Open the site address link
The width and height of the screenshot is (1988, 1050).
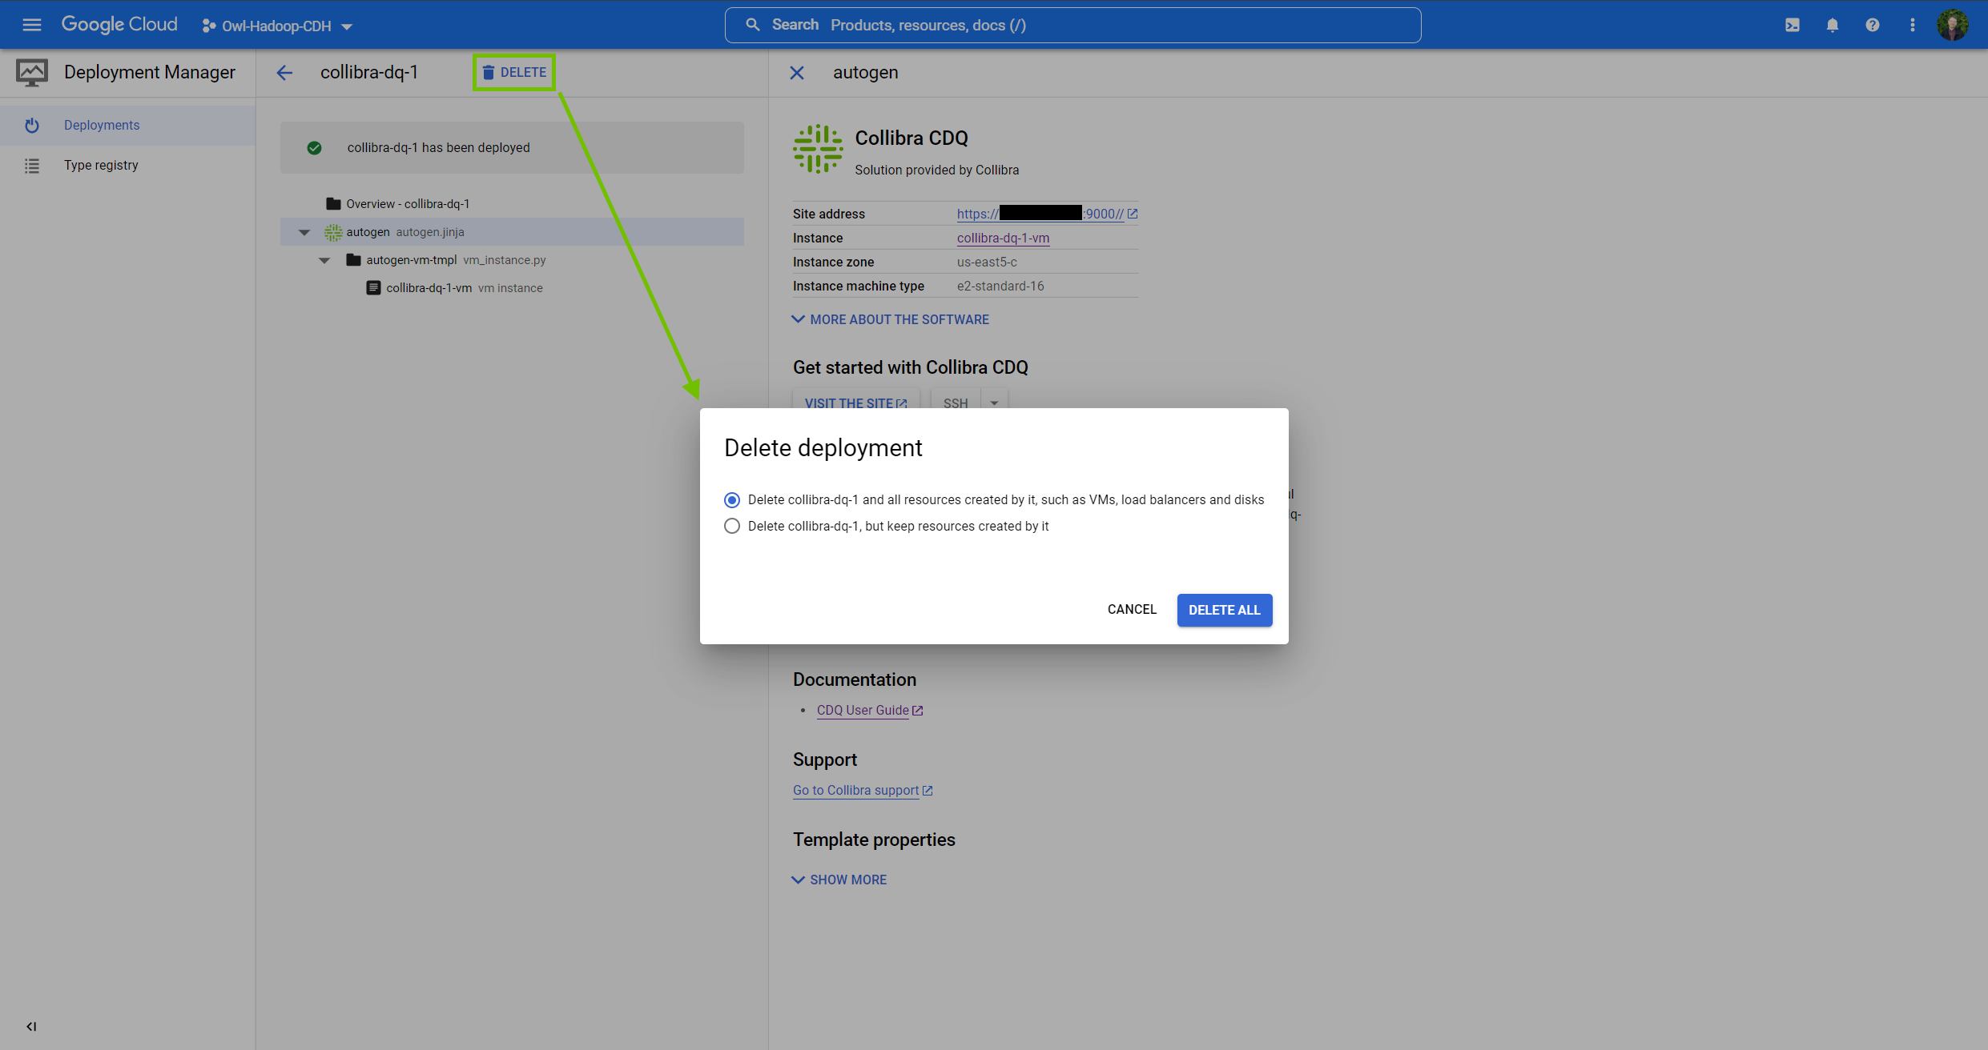pyautogui.click(x=1047, y=214)
